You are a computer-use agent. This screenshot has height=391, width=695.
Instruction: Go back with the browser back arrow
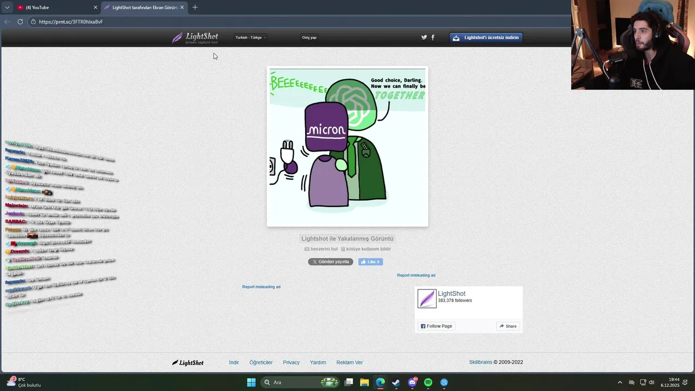tap(7, 22)
